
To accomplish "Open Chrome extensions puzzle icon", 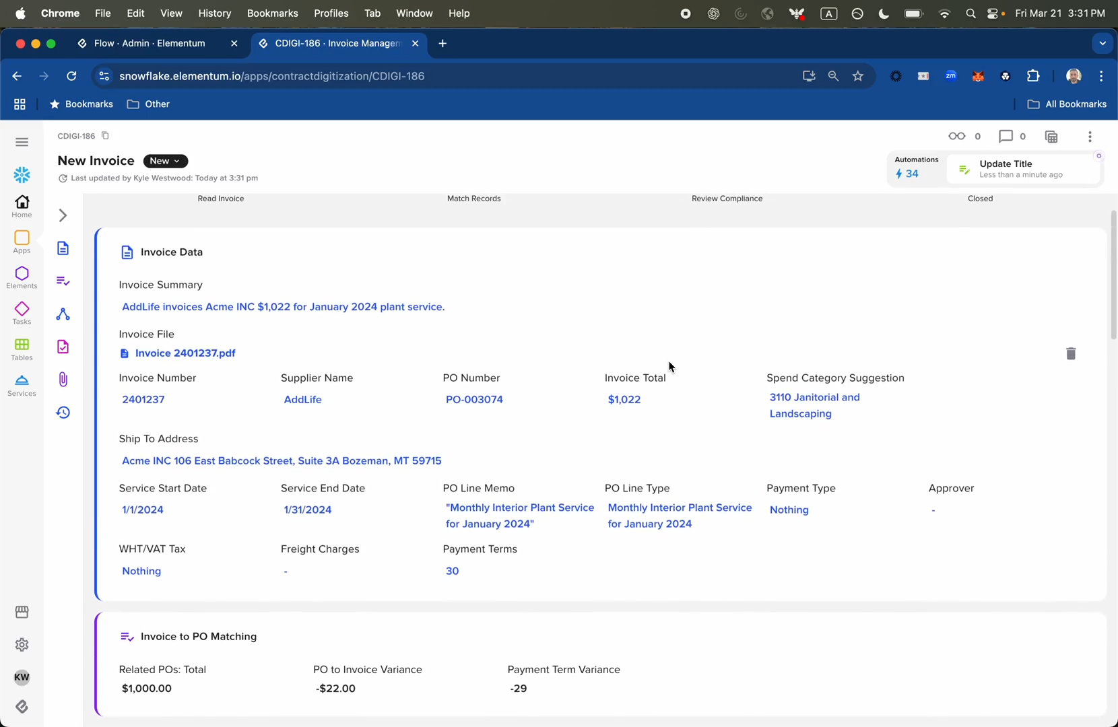I will [x=1033, y=76].
